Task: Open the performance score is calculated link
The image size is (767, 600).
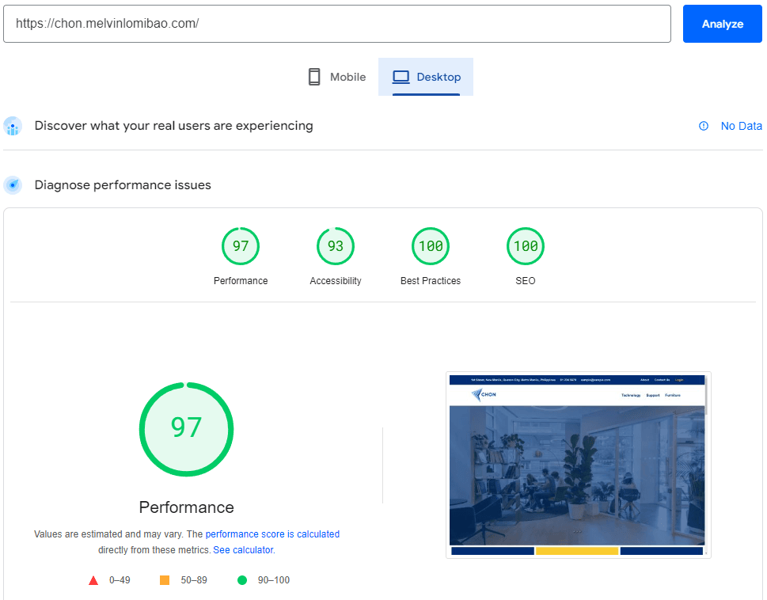Action: point(272,534)
